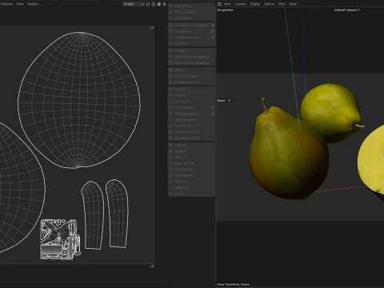Choose Remove UV Pins
The image size is (384, 288).
tap(191, 12)
